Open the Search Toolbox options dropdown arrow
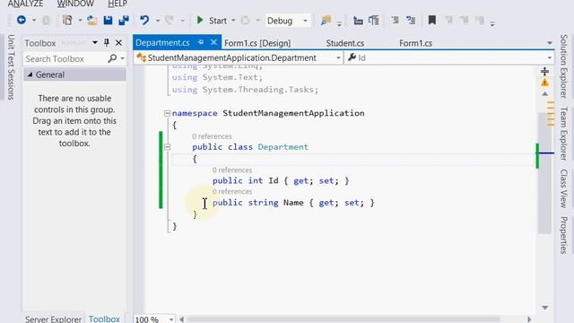The image size is (574, 323). pos(122,58)
